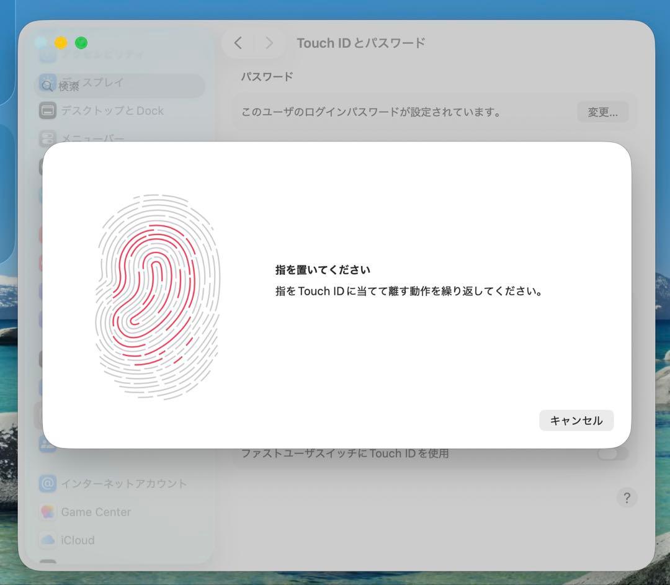Click the magnifying glass search icon
The image size is (670, 585).
click(47, 86)
